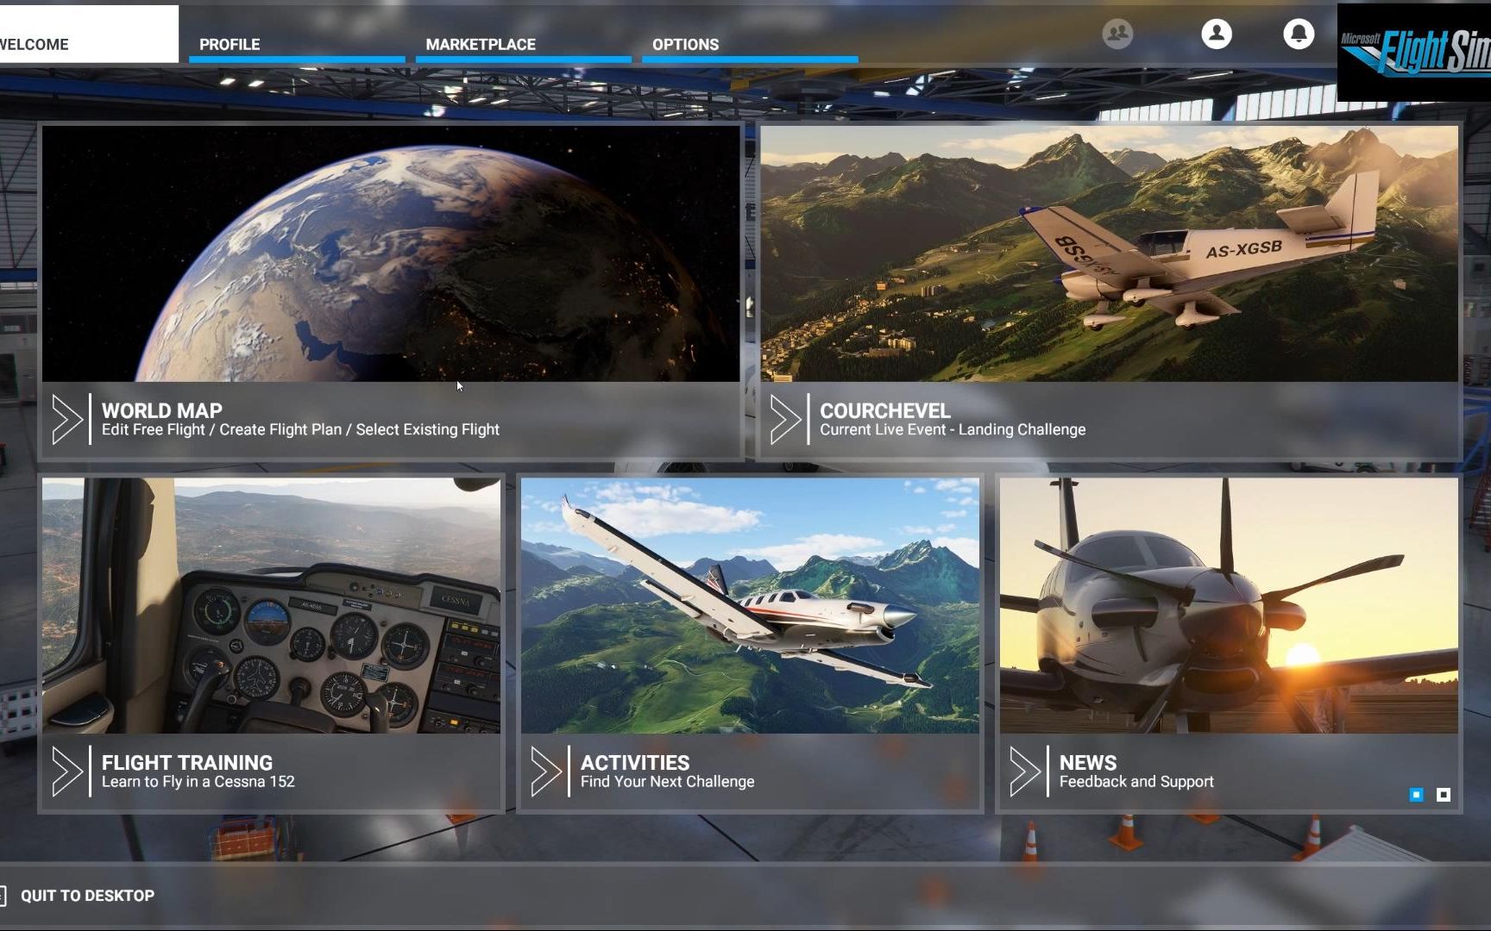Open the Activities title
The width and height of the screenshot is (1491, 931).
pyautogui.click(x=634, y=762)
